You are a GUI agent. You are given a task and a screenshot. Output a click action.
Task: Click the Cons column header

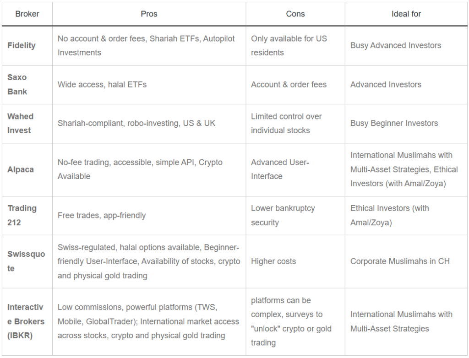[x=295, y=14]
